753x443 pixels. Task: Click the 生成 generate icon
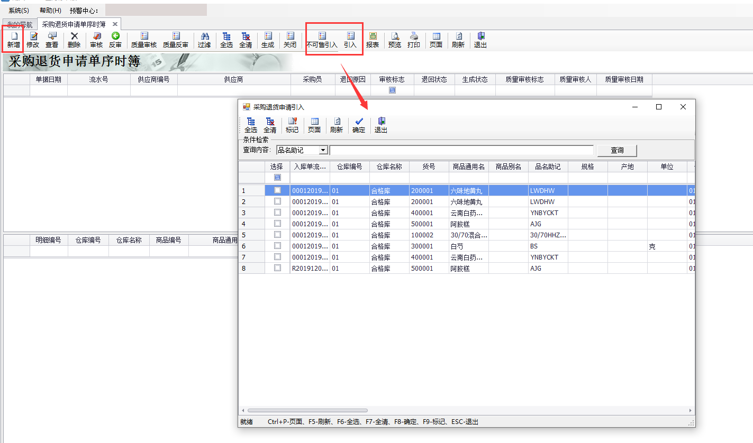tap(268, 40)
